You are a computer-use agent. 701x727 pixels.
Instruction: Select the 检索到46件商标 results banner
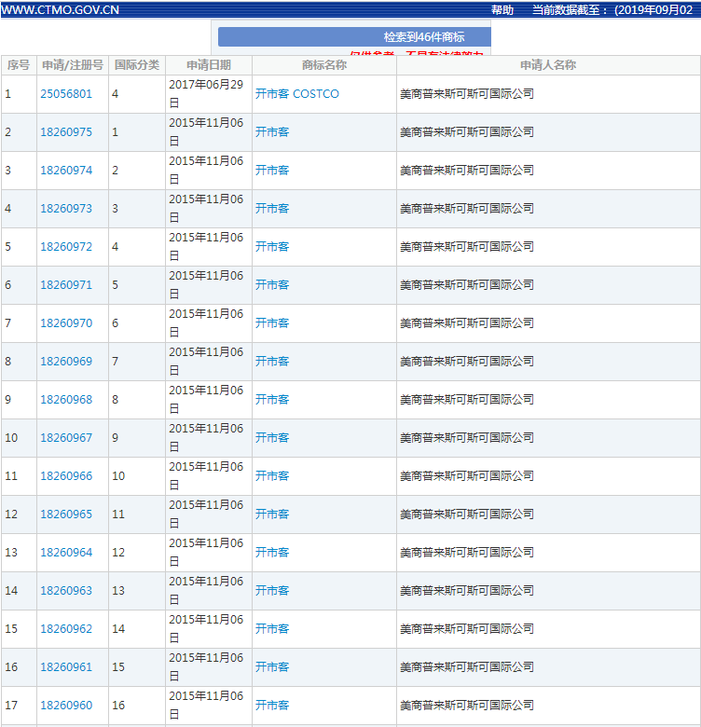click(354, 36)
